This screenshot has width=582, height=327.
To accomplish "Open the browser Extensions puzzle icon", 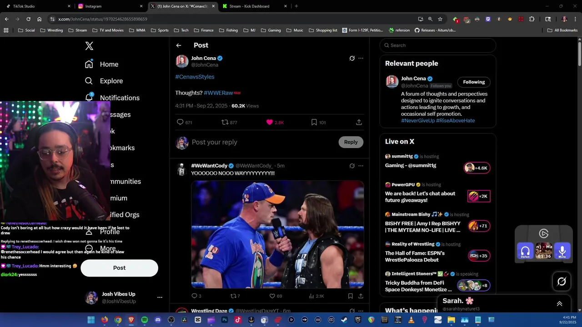I will coord(532,19).
